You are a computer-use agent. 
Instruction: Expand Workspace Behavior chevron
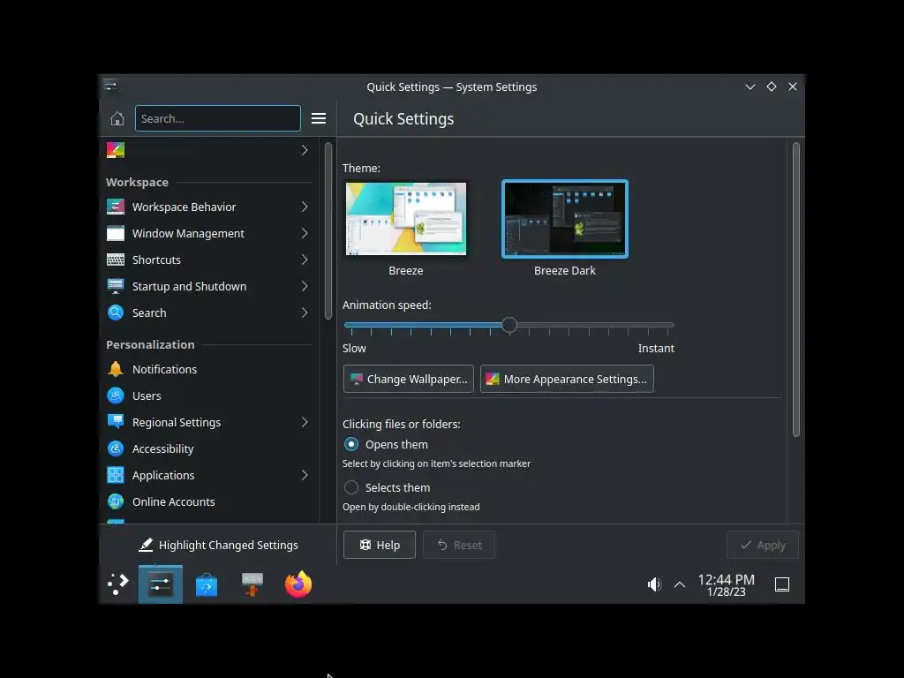(x=305, y=207)
